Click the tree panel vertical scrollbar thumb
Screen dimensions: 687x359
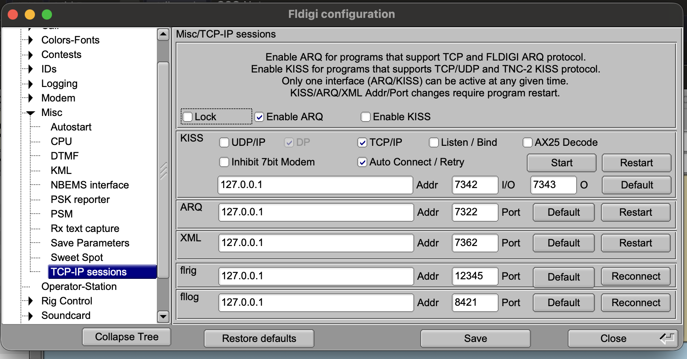[163, 171]
